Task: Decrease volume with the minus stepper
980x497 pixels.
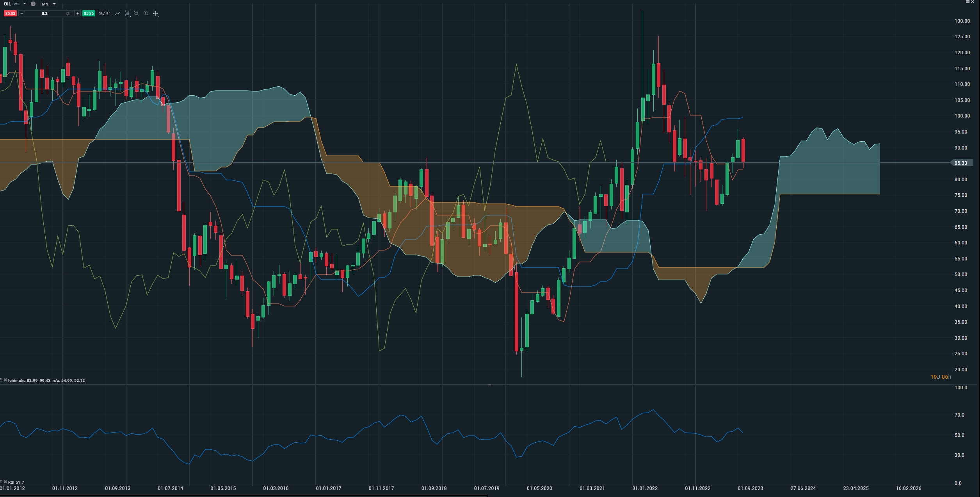Action: coord(22,13)
